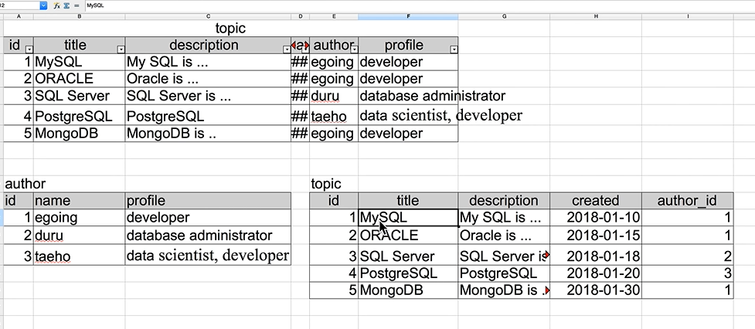Click the 'created' header cell
Image resolution: width=755 pixels, height=329 pixels.
click(x=596, y=201)
